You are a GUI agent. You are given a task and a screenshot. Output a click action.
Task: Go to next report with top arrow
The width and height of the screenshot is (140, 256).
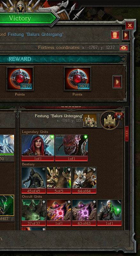click(126, 35)
